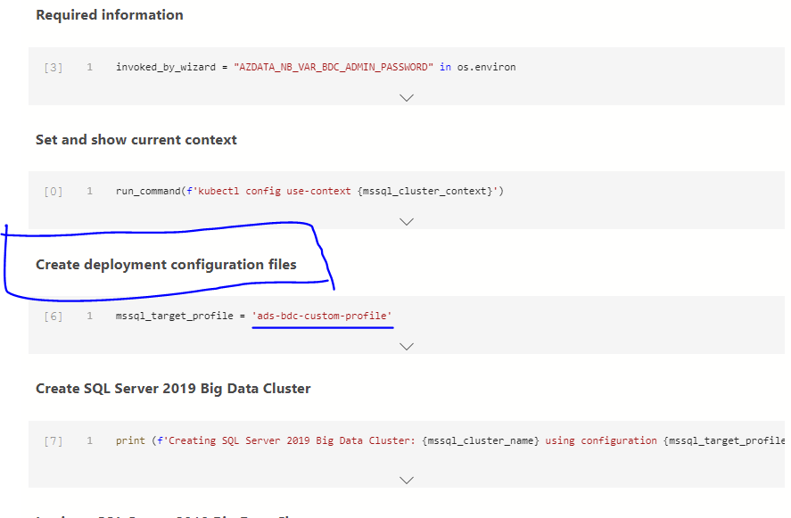This screenshot has width=791, height=518.
Task: Click run_command in the kubectl cell
Action: coord(148,191)
